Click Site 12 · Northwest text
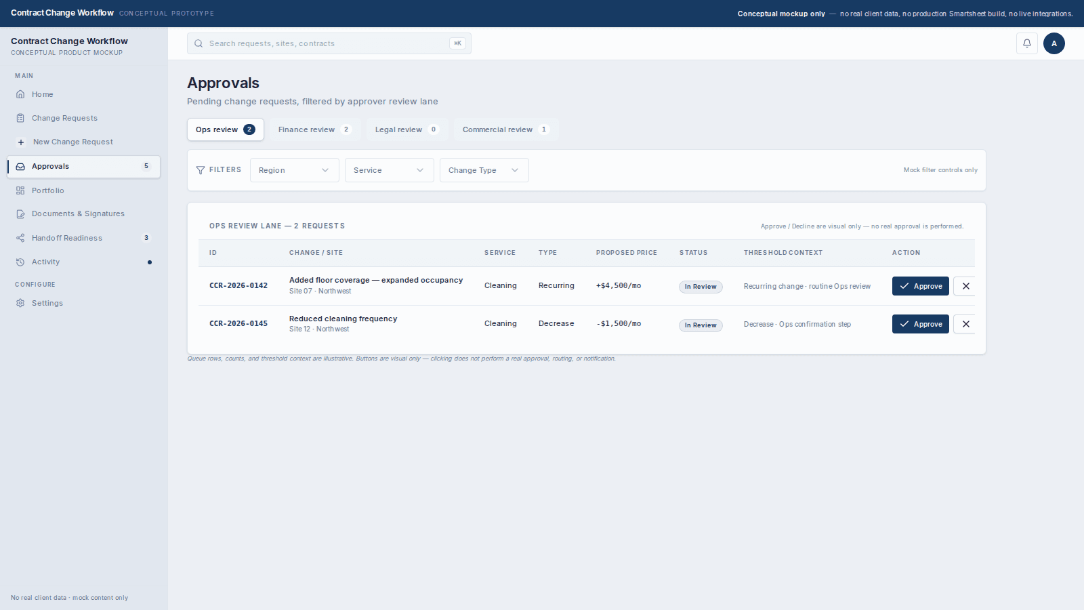The width and height of the screenshot is (1084, 610). point(319,329)
